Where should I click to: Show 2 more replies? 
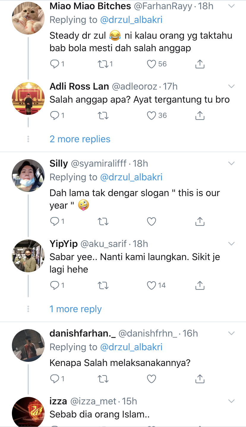point(80,139)
